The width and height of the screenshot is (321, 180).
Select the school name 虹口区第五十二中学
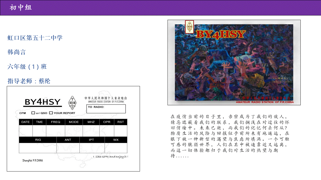click(x=35, y=38)
